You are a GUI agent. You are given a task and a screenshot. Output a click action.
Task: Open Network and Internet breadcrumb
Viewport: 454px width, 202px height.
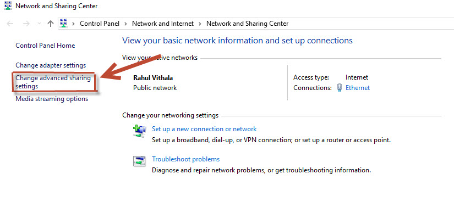(163, 24)
